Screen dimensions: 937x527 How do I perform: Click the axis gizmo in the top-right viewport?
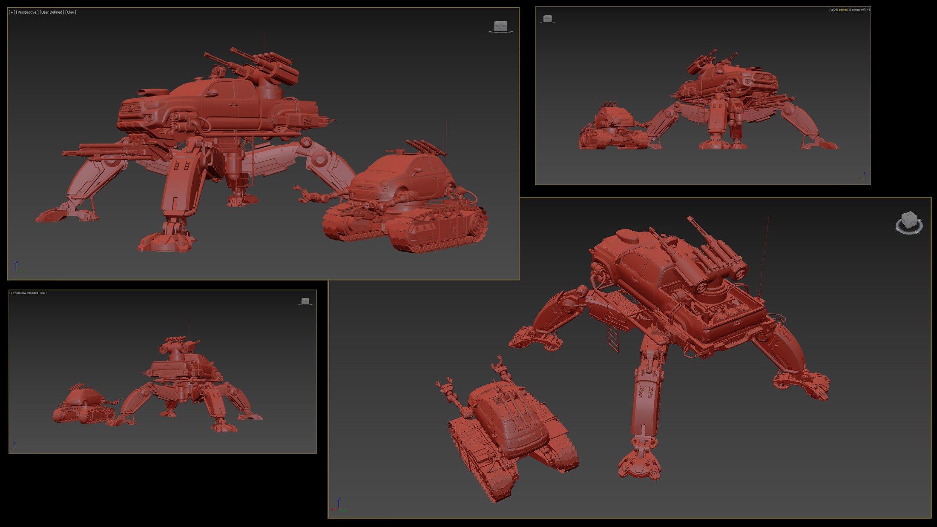click(862, 176)
